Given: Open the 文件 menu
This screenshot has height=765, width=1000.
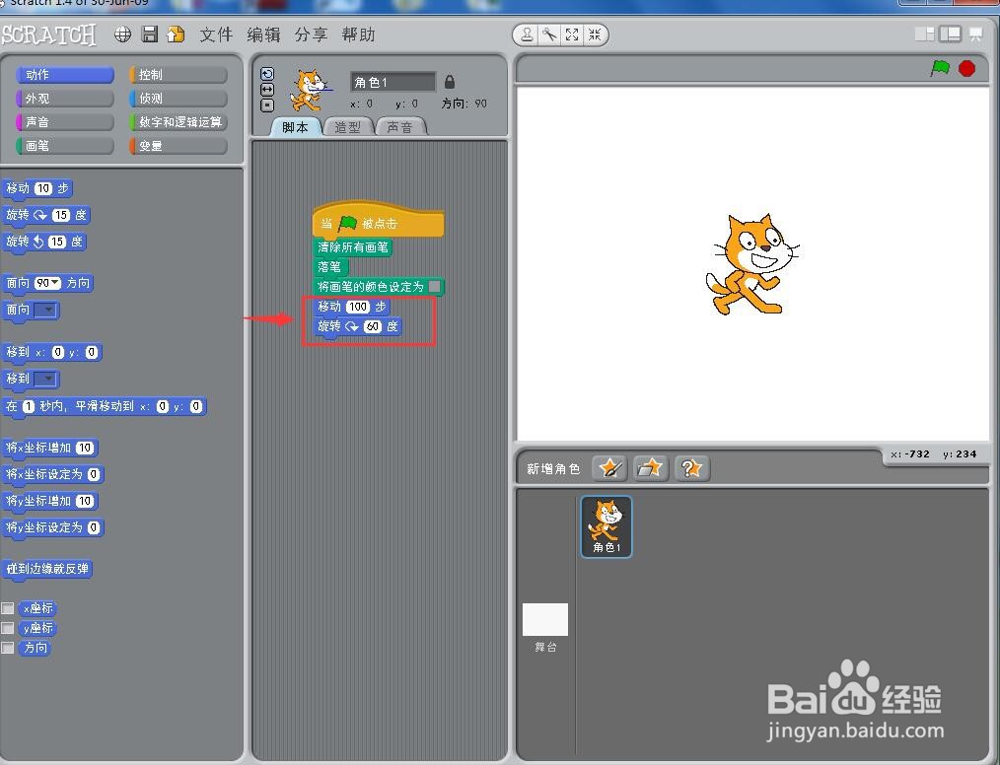Looking at the screenshot, I should coord(216,35).
